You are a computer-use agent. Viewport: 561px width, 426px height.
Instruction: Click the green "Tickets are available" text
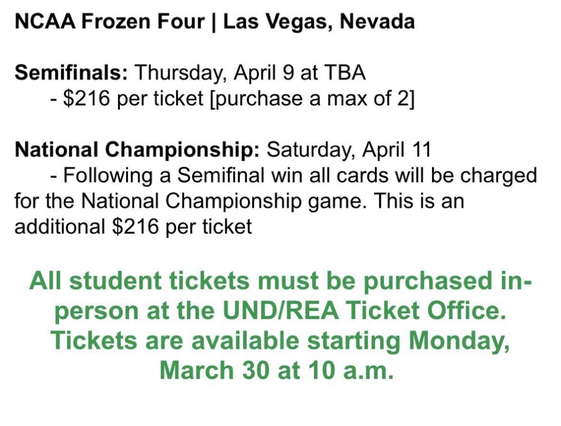[x=175, y=341]
